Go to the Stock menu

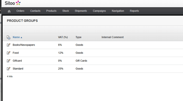click(x=66, y=11)
